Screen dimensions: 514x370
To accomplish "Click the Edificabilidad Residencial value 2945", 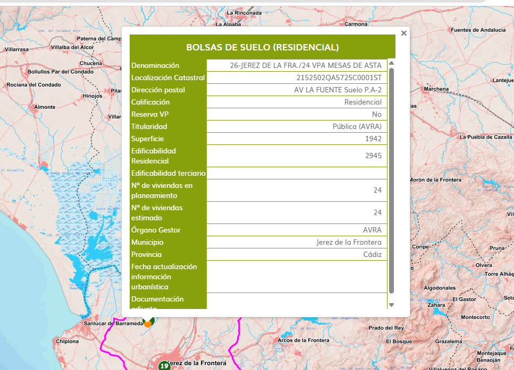I will tap(373, 156).
